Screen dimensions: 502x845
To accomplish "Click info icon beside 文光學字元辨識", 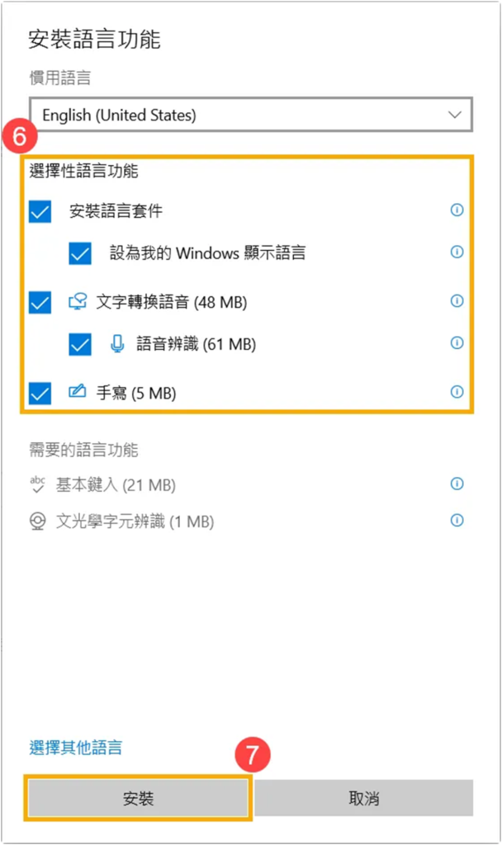I will click(457, 521).
